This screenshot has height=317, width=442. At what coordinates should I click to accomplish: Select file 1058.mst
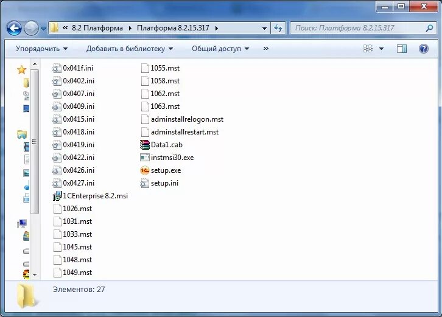pyautogui.click(x=160, y=81)
